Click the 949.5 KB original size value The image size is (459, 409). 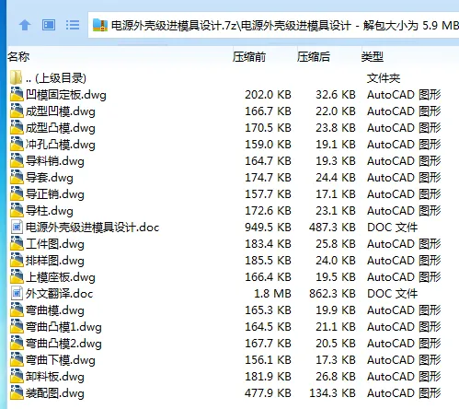pyautogui.click(x=268, y=228)
